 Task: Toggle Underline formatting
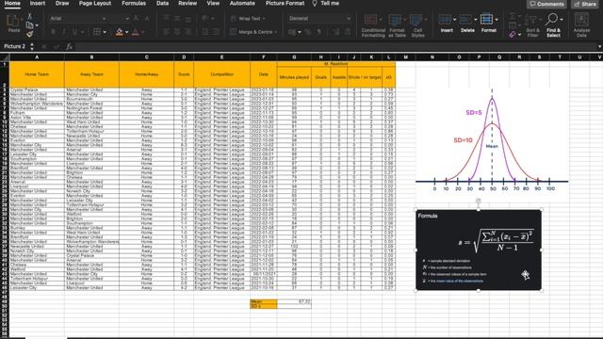click(x=74, y=32)
